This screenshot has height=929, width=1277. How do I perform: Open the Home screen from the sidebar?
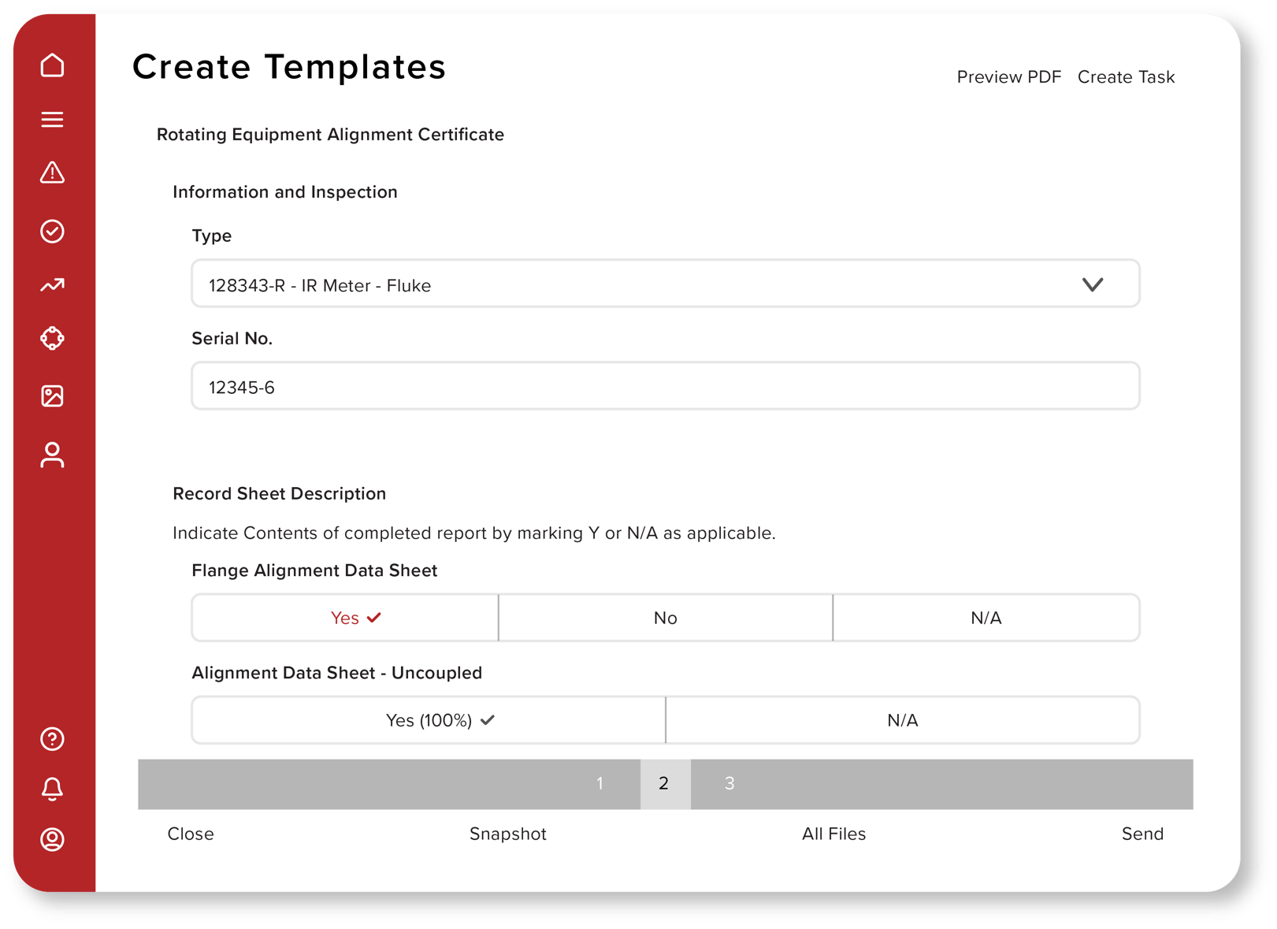coord(52,65)
